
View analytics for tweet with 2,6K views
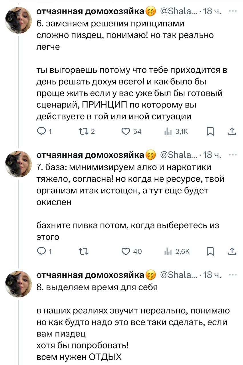(x=166, y=252)
